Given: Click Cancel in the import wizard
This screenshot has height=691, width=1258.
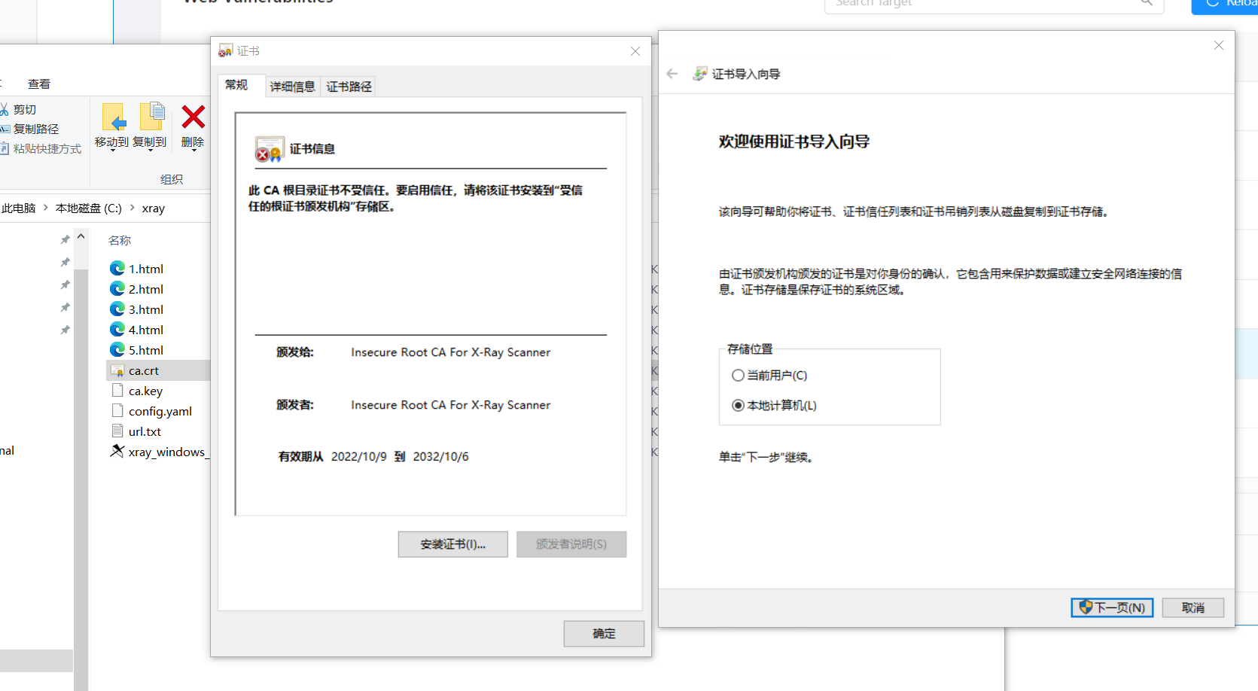Looking at the screenshot, I should (1193, 607).
